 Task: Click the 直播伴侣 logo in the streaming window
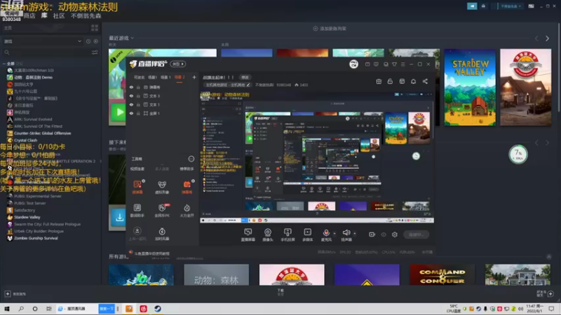click(x=149, y=64)
